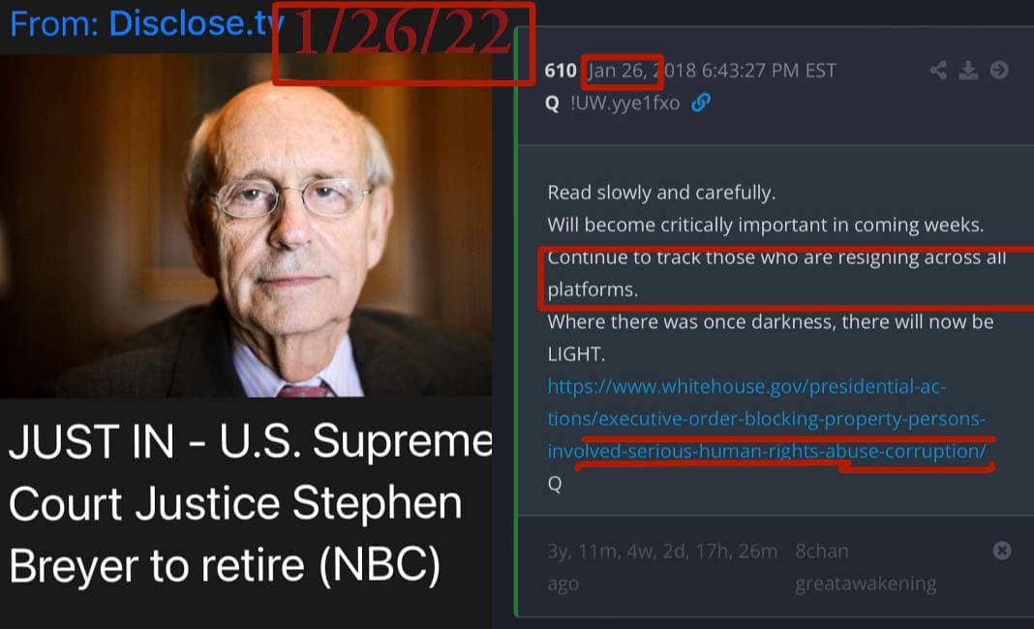Click the JUST IN headline text

(x=251, y=504)
